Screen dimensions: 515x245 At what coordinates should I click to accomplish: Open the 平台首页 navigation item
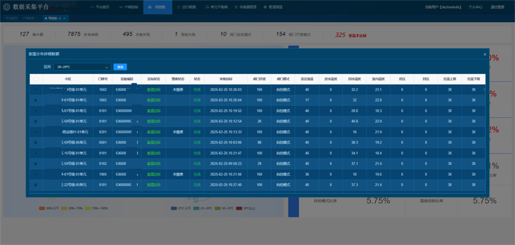[99, 7]
